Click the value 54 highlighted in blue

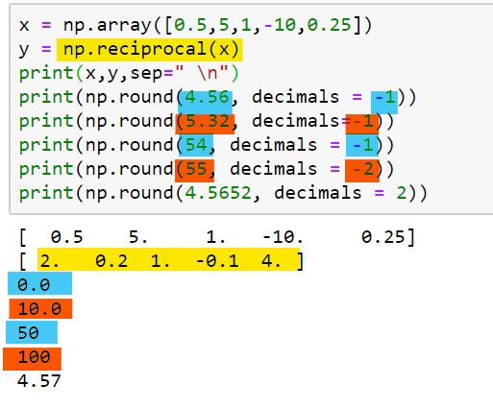[x=196, y=145]
